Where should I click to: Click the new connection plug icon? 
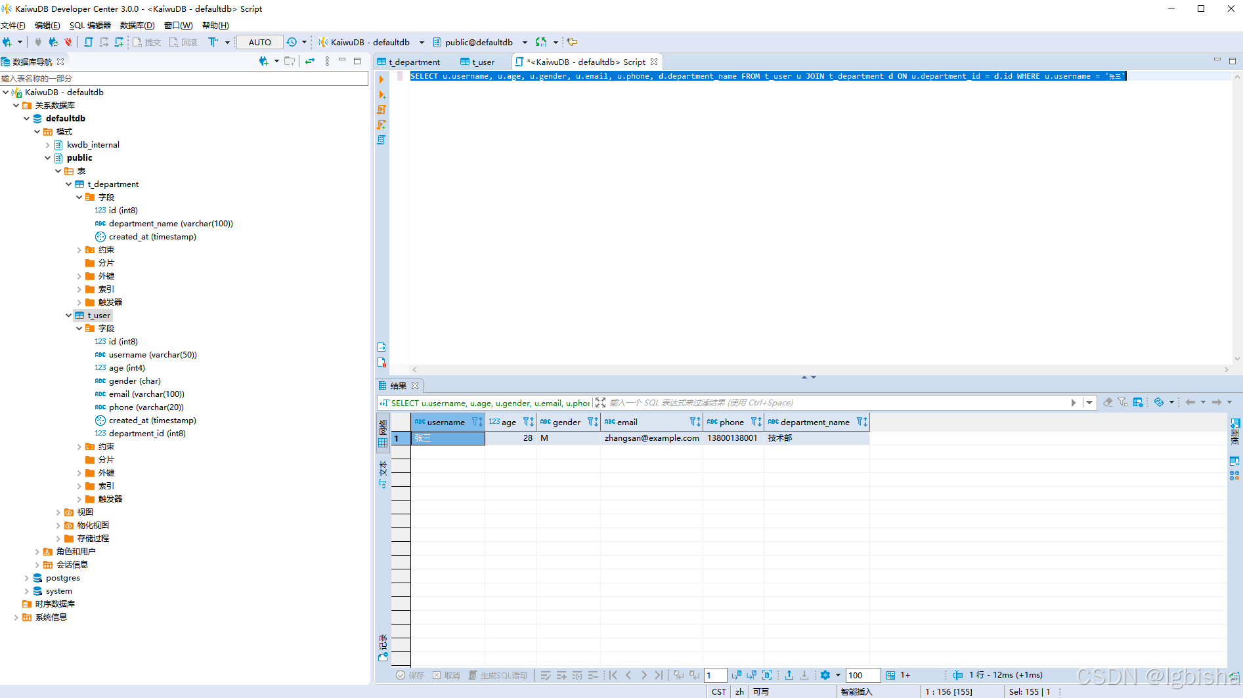tap(7, 42)
